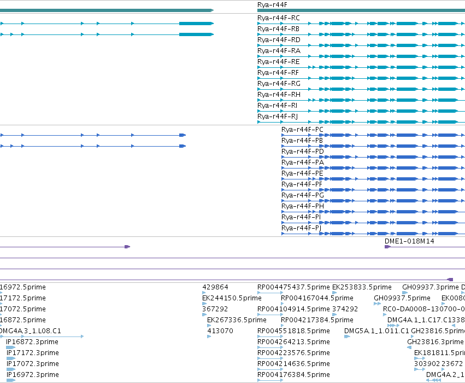Choose the Rya-r44F-PE protein label
Viewport: 465px width, 383px height.
coord(302,173)
